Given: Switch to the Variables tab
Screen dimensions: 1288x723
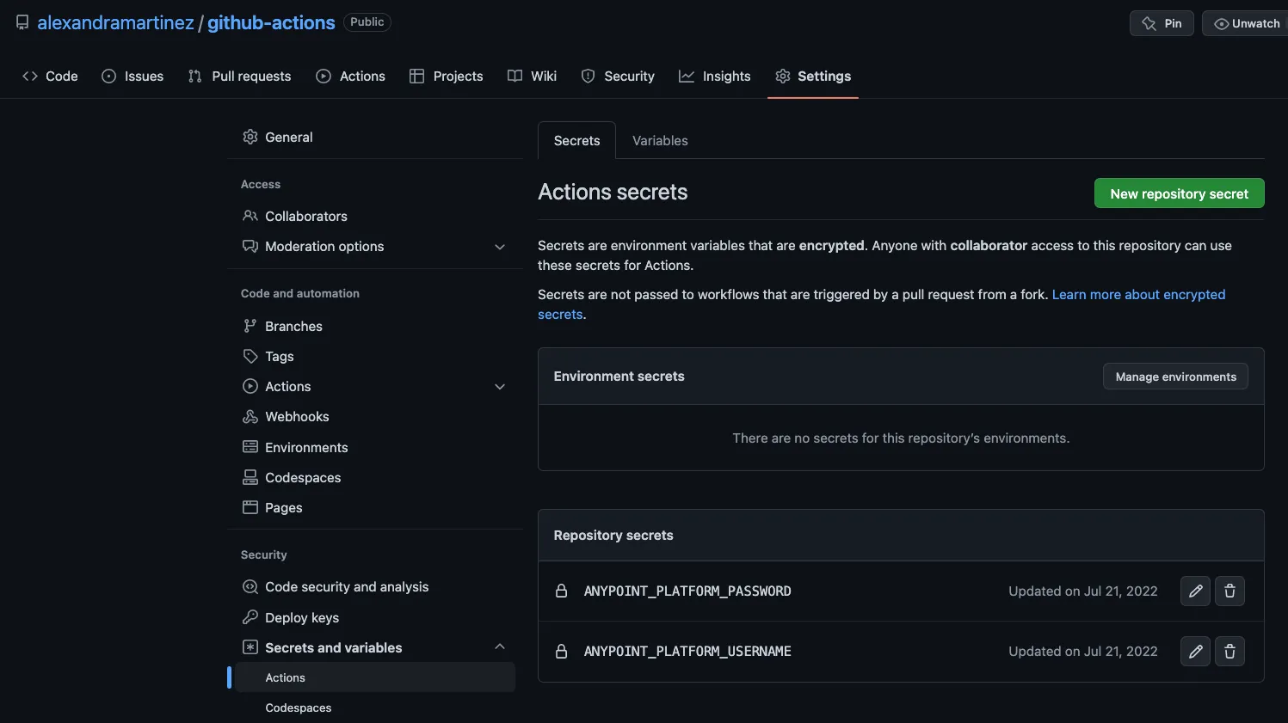Looking at the screenshot, I should [660, 140].
